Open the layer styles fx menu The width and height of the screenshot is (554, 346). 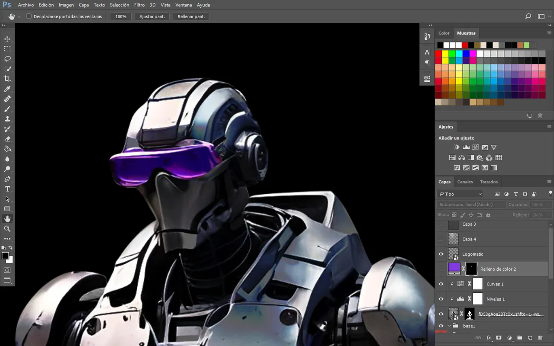(x=489, y=338)
